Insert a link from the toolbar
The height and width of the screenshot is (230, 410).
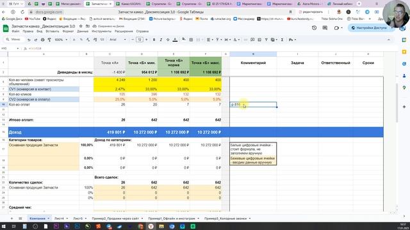pyautogui.click(x=245, y=40)
